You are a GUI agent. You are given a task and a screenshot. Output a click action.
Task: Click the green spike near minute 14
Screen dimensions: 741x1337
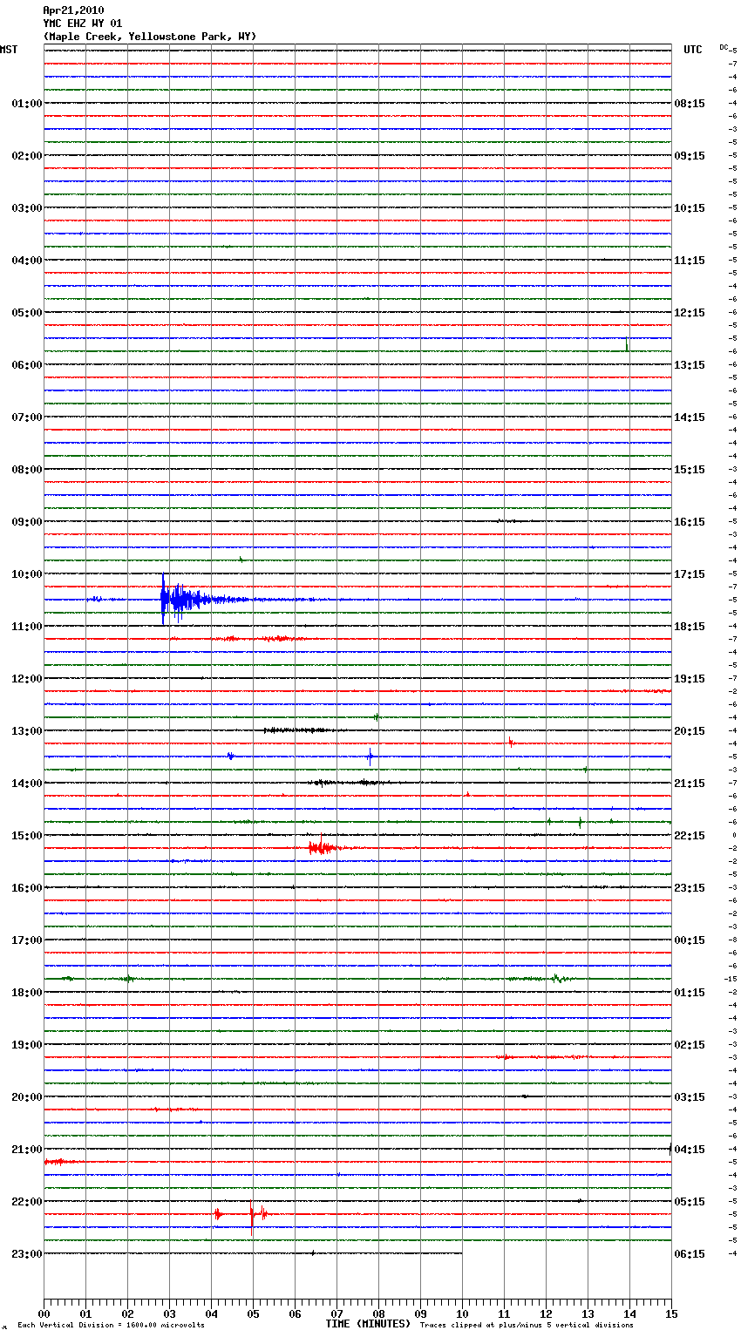click(627, 344)
